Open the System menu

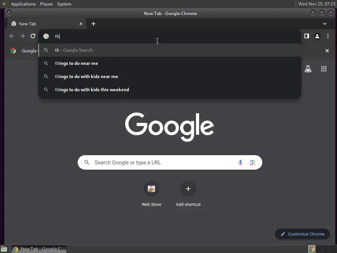tap(64, 4)
